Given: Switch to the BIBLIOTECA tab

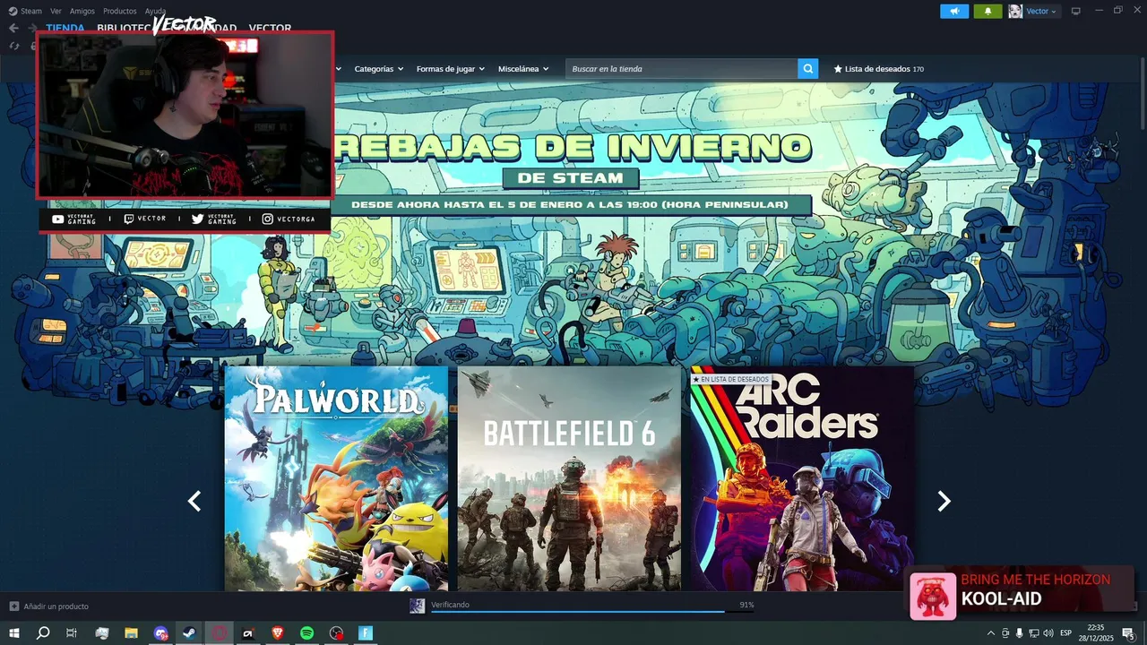Looking at the screenshot, I should pyautogui.click(x=125, y=29).
